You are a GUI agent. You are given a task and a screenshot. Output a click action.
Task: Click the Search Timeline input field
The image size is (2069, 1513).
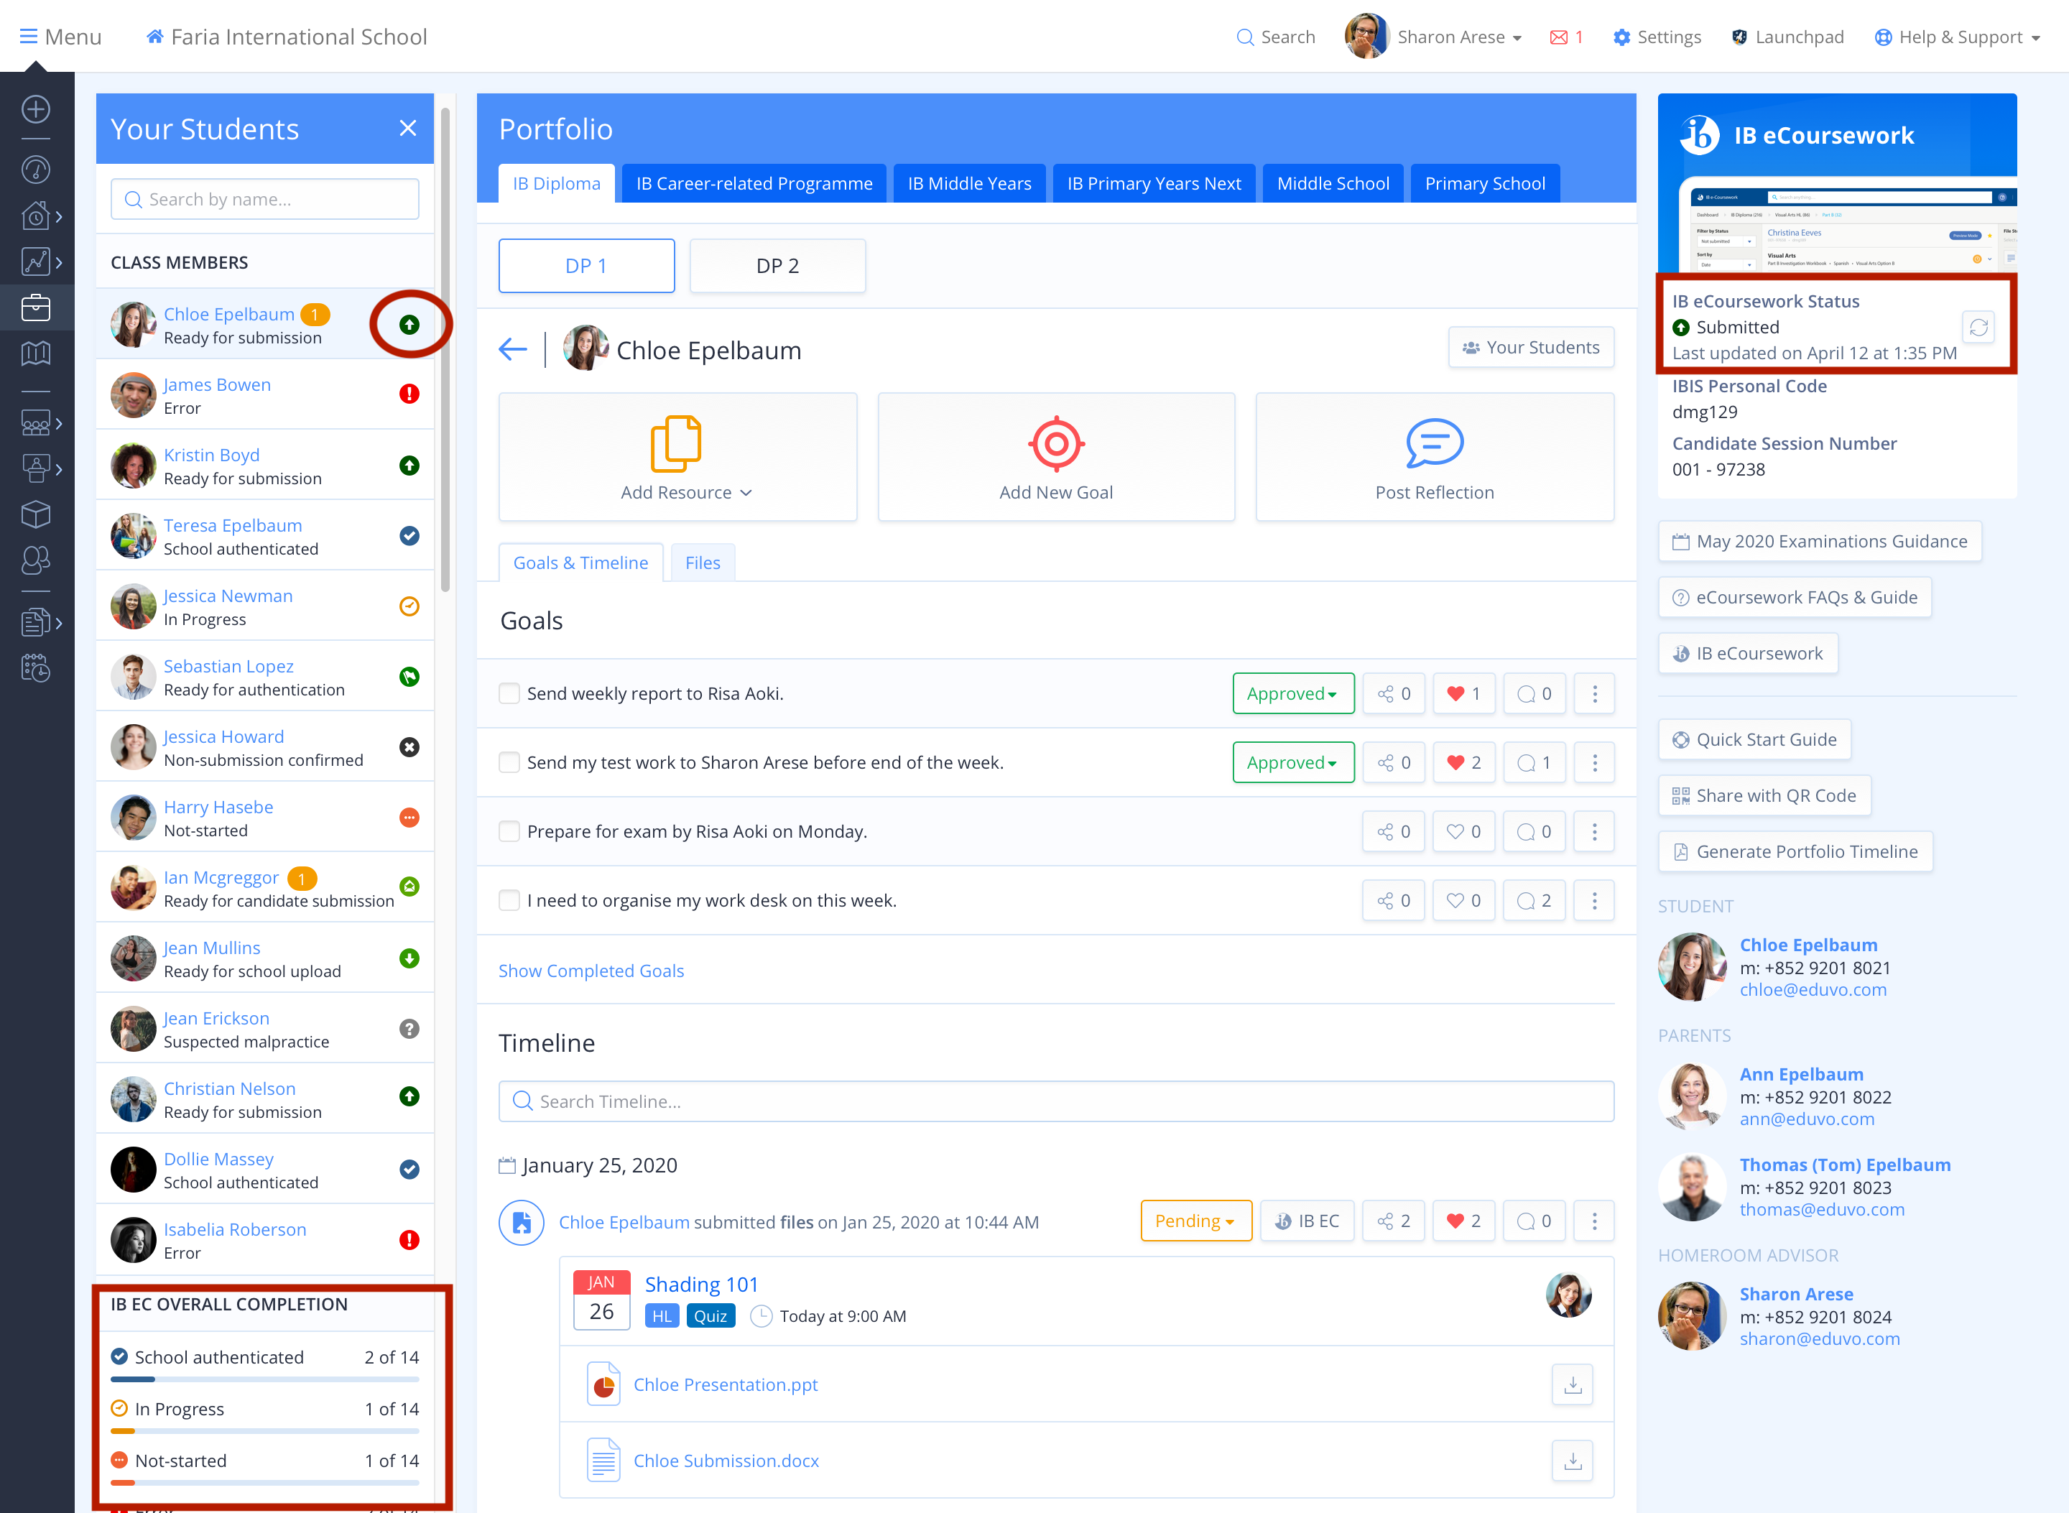[x=1055, y=1102]
